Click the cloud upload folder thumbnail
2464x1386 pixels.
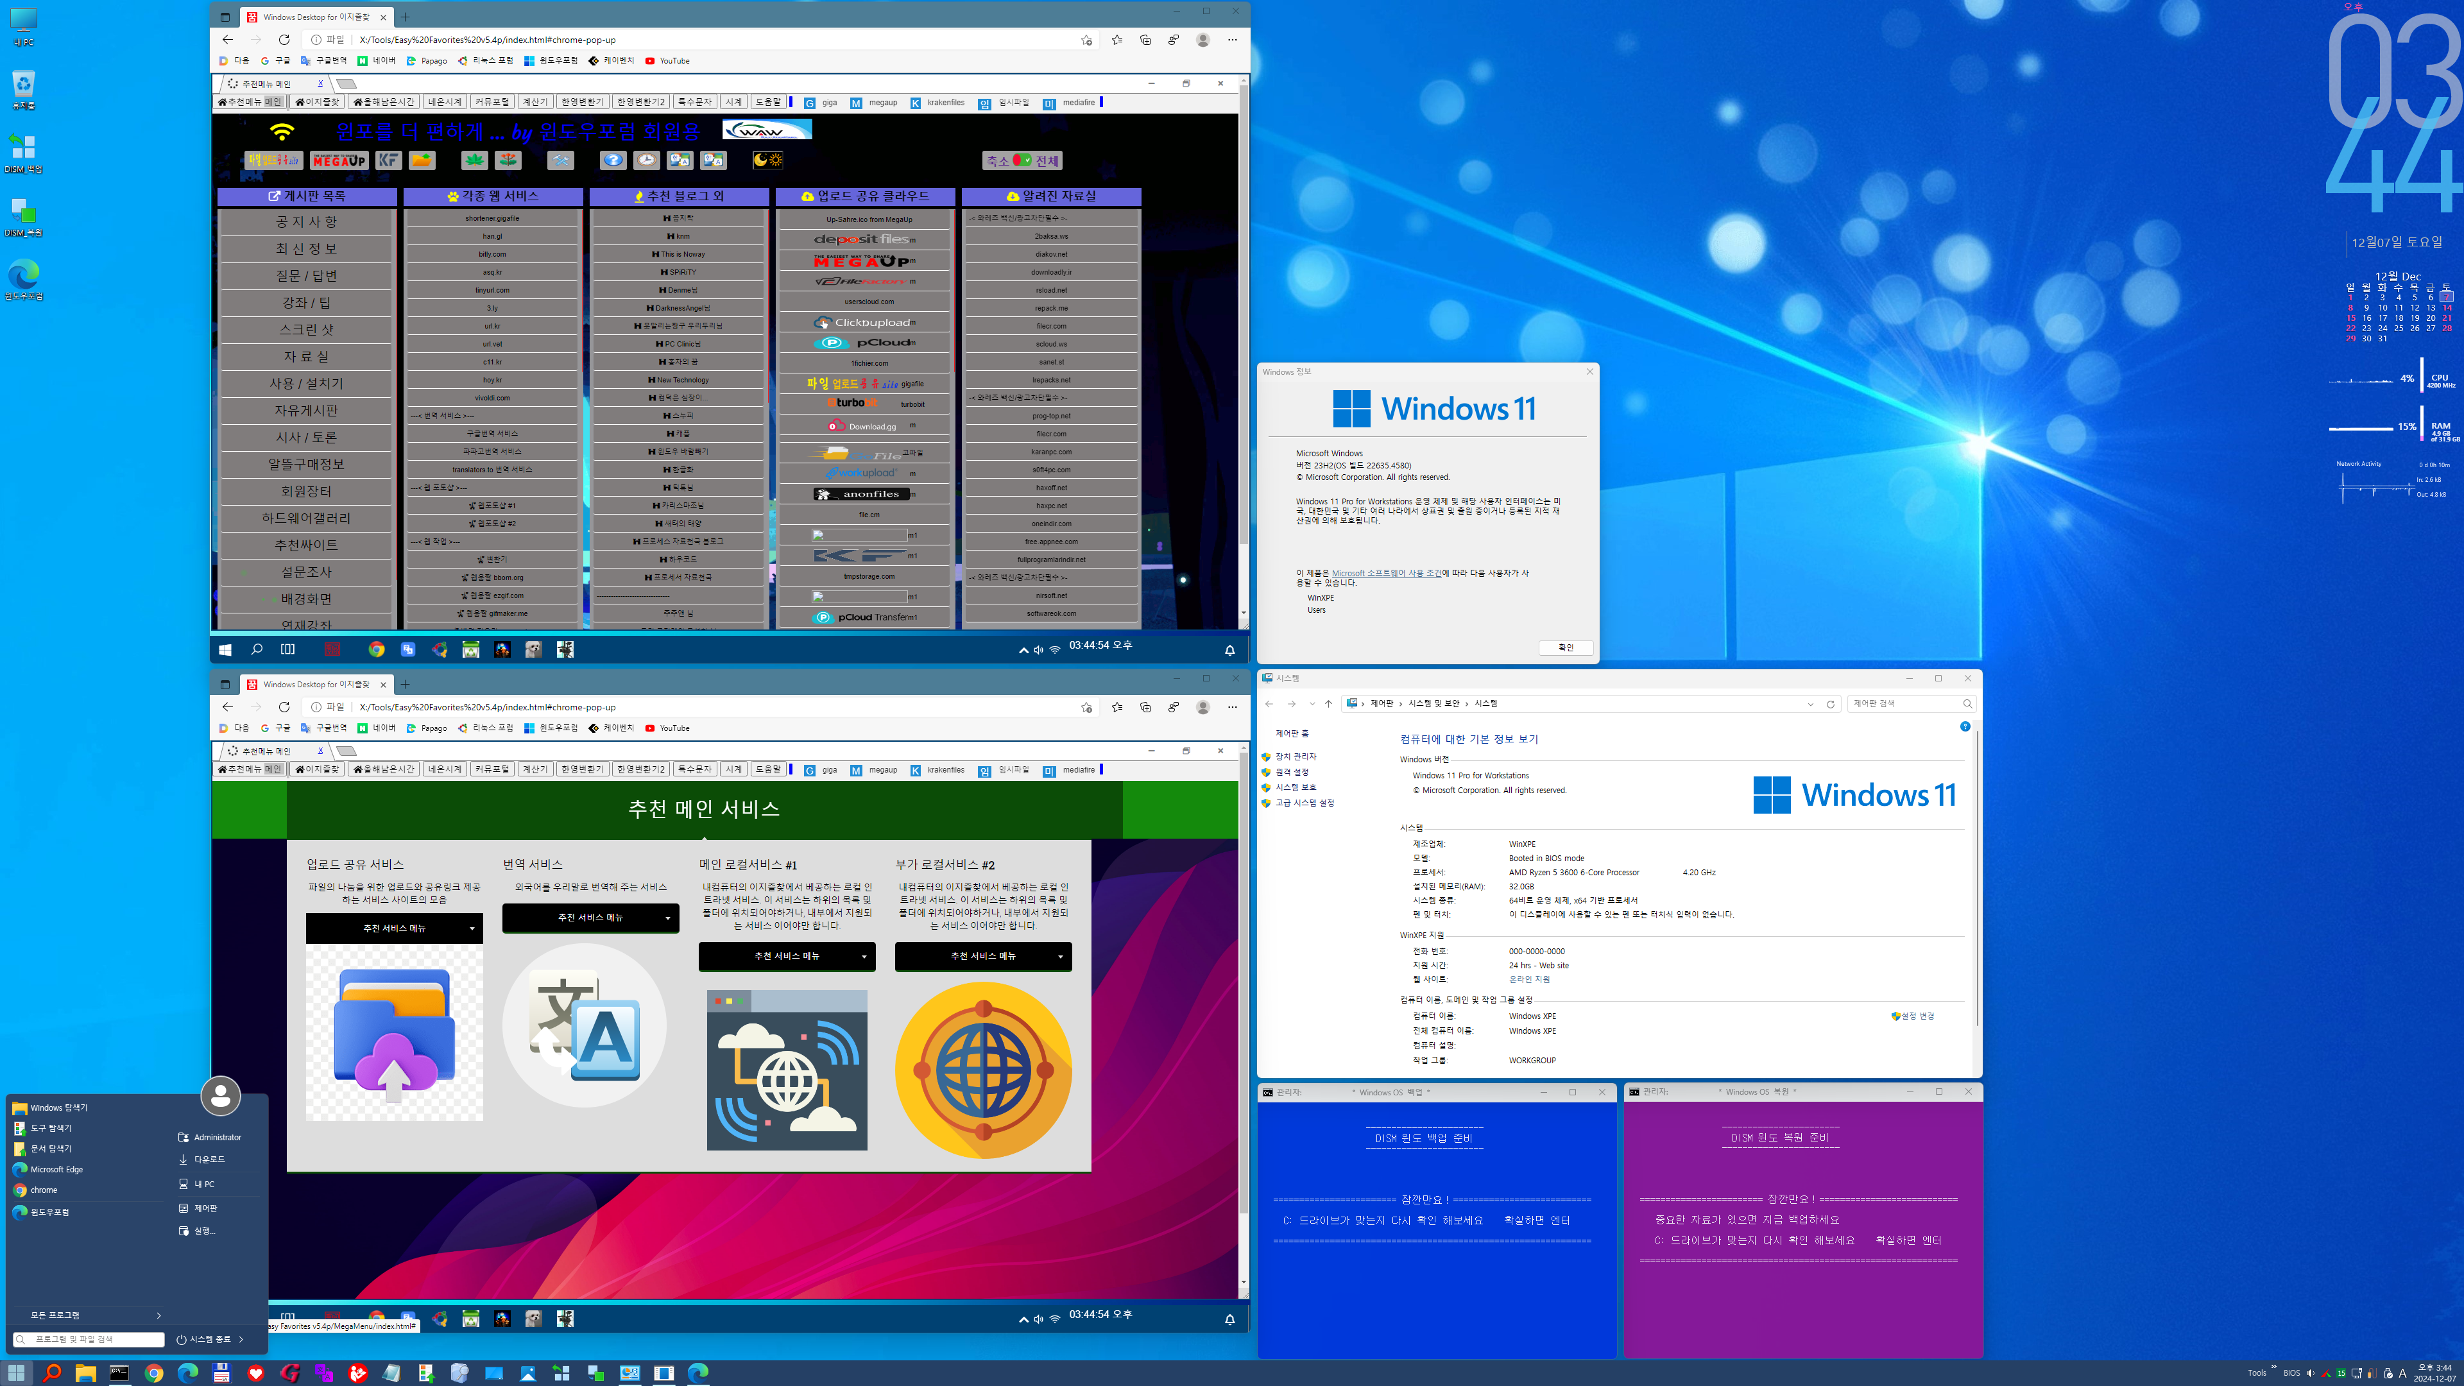coord(394,1032)
